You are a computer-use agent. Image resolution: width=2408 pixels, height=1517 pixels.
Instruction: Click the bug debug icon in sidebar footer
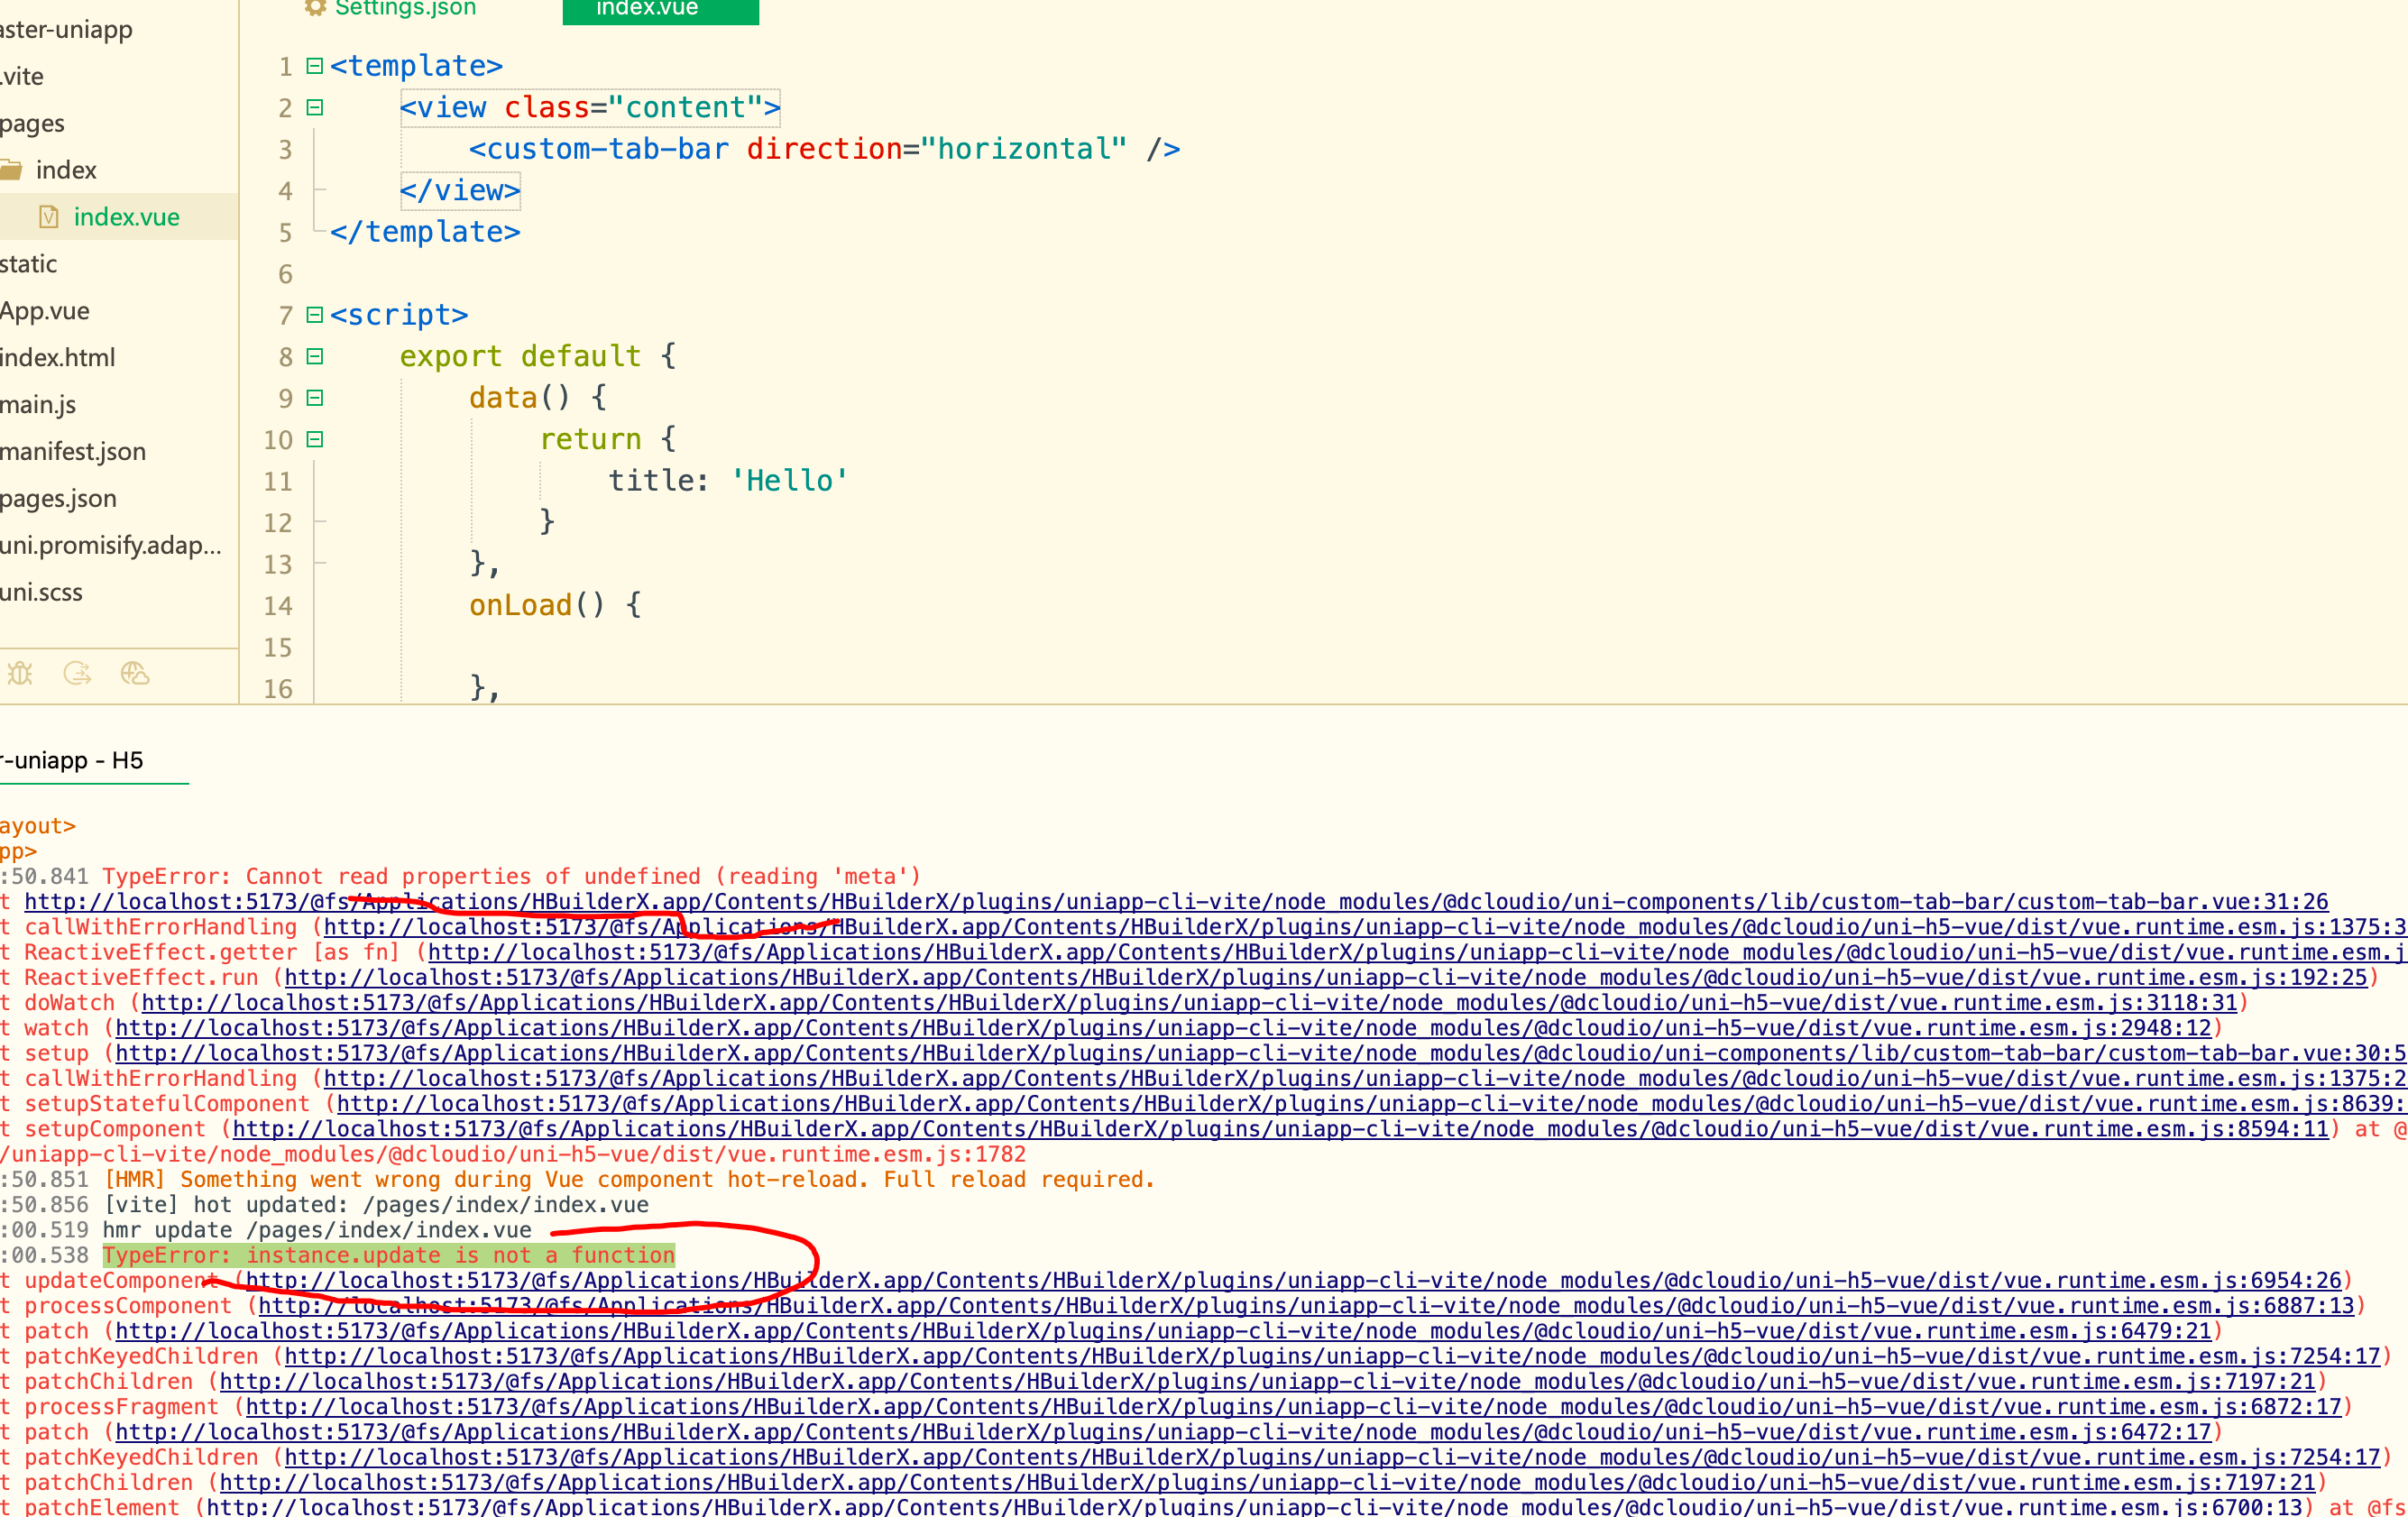[20, 673]
